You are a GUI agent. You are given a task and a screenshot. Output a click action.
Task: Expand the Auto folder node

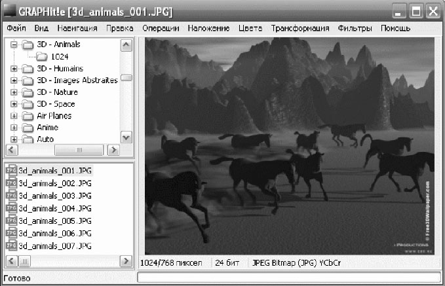(14, 139)
